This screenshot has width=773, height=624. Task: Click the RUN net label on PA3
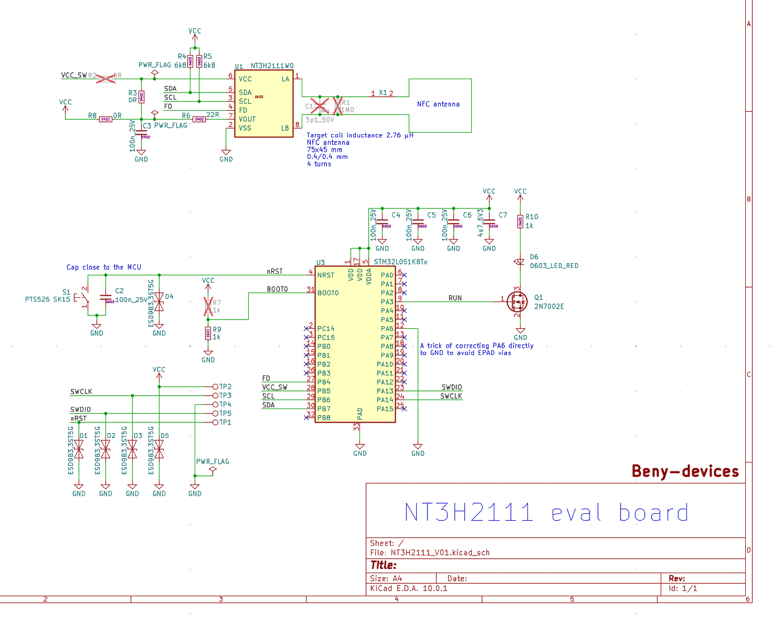455,298
